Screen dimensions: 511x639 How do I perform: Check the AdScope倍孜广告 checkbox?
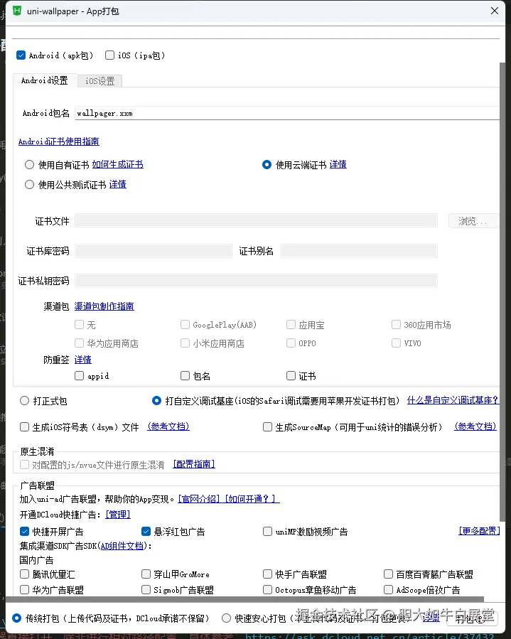[388, 590]
